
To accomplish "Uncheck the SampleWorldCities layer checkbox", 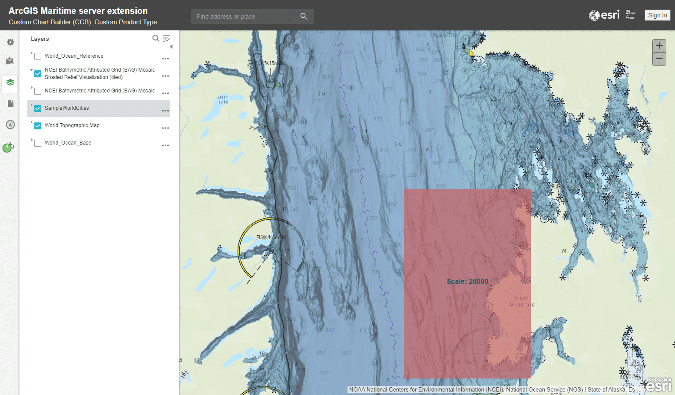I will click(38, 109).
